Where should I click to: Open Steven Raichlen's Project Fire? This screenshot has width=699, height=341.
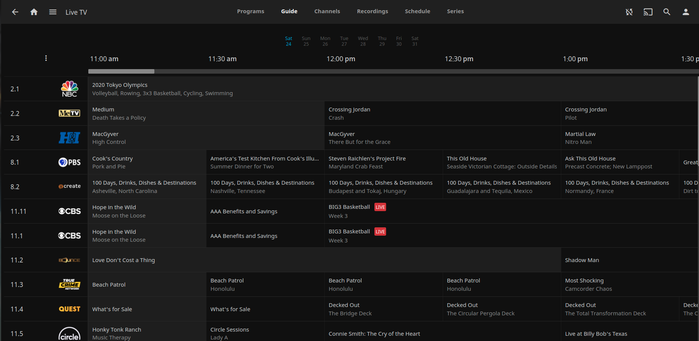click(383, 162)
